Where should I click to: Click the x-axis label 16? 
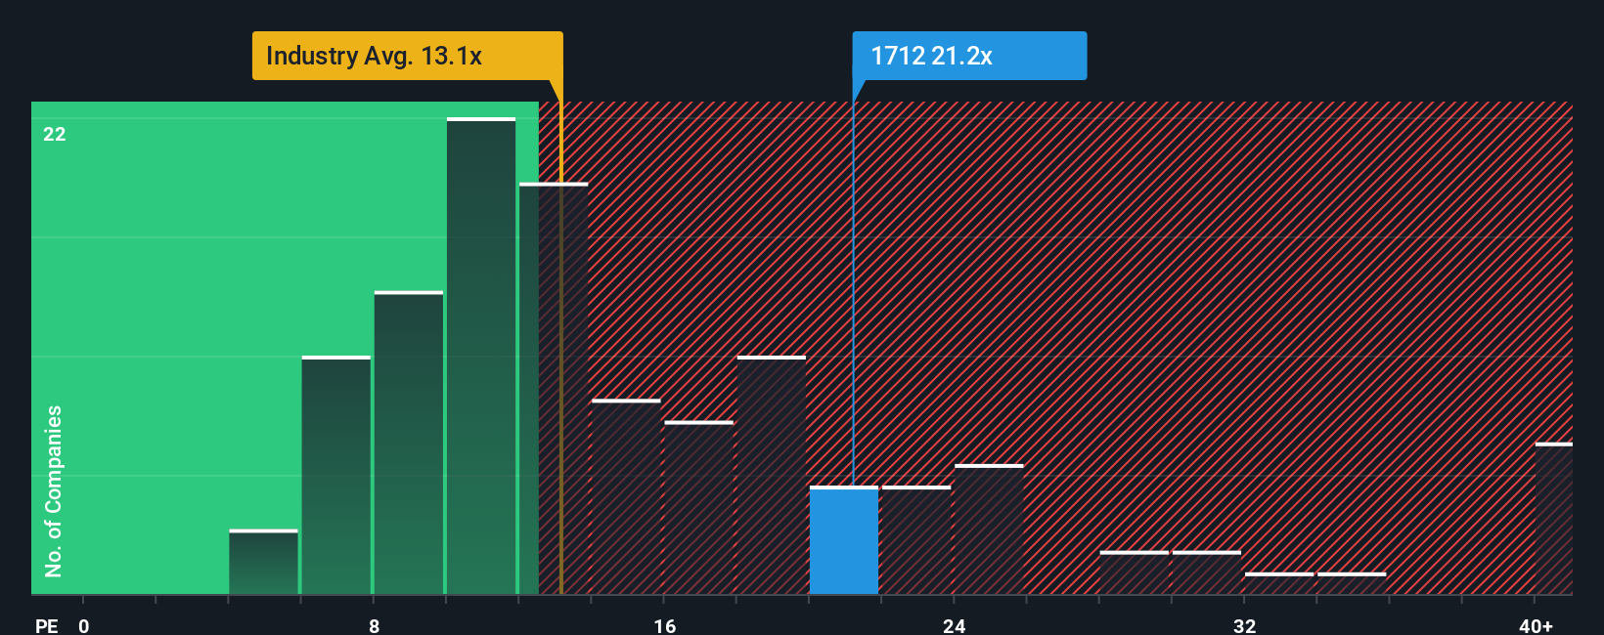click(665, 625)
